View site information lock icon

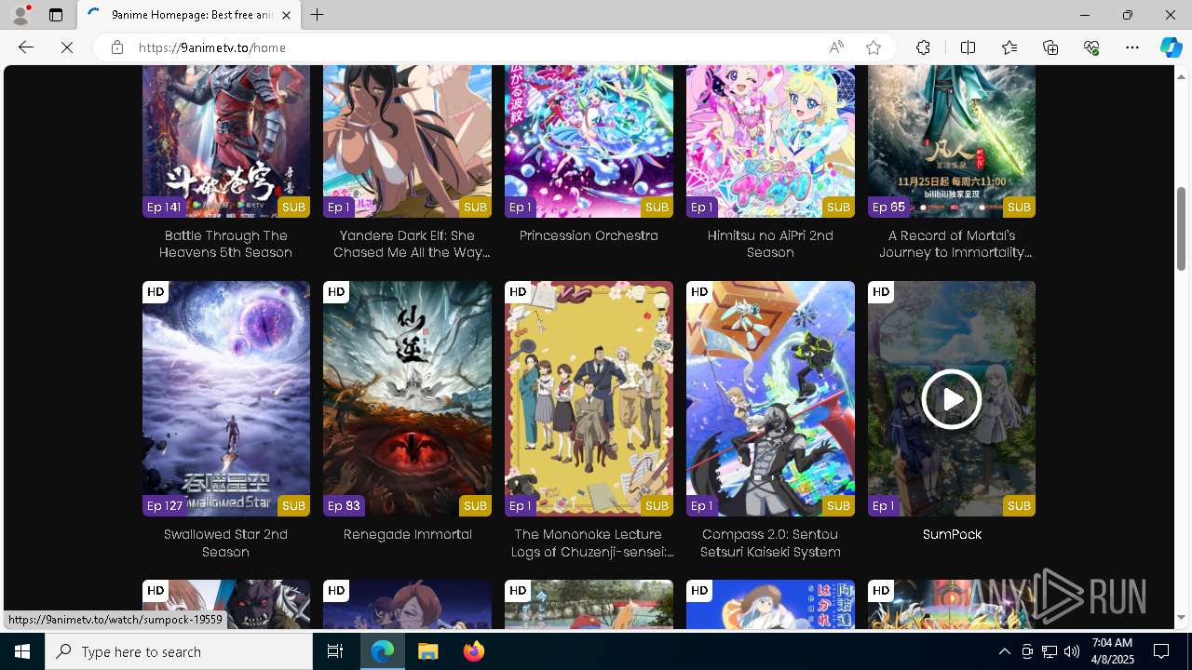point(116,47)
